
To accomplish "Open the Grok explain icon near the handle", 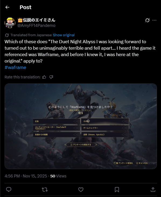I will (147, 20).
